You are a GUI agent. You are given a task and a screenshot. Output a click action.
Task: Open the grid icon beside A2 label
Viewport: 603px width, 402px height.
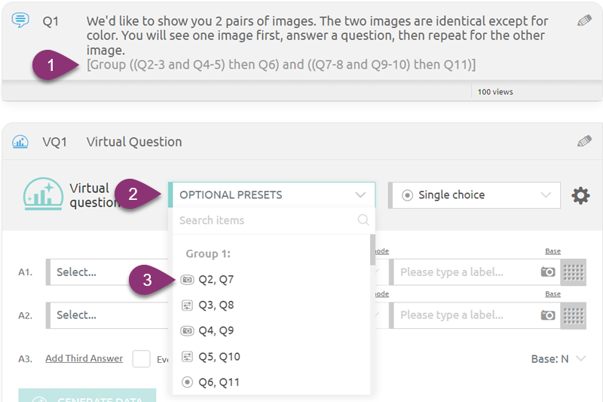(573, 315)
